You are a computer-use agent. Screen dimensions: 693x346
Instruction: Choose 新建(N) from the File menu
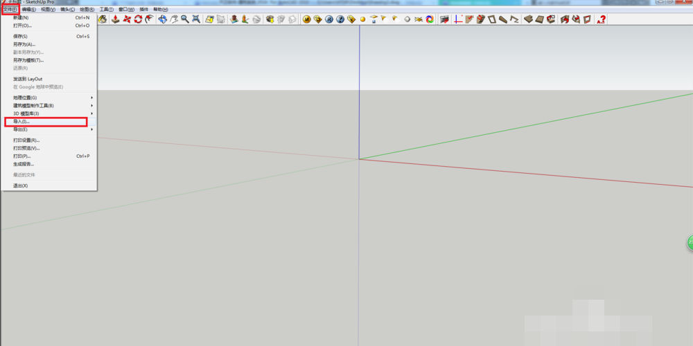(x=49, y=18)
